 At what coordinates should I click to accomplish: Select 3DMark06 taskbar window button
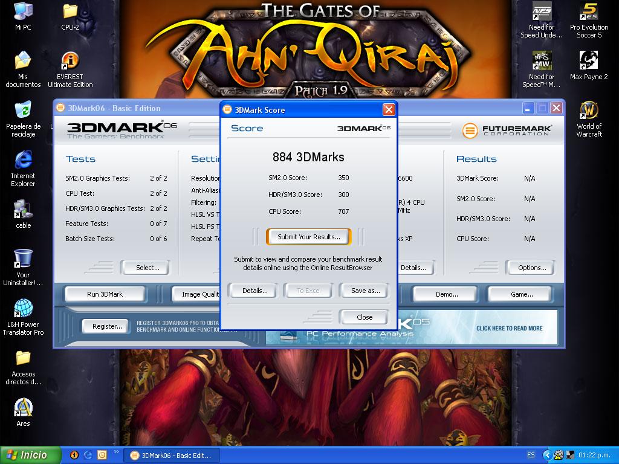pos(171,456)
